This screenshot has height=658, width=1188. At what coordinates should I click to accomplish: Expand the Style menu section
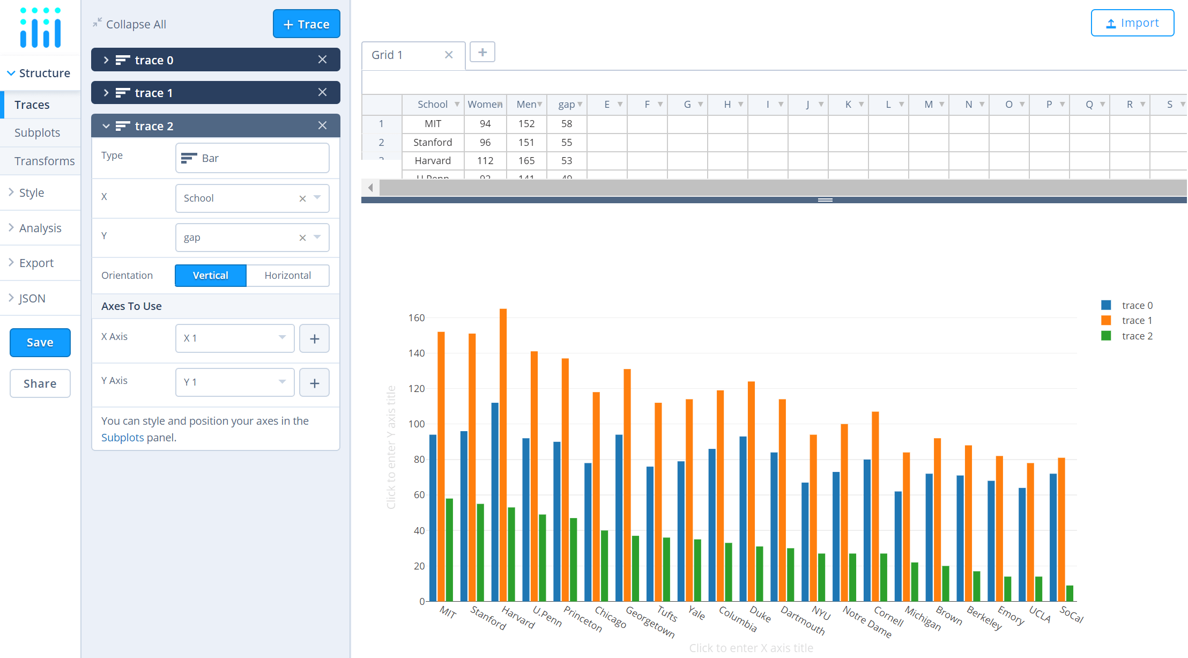coord(32,193)
